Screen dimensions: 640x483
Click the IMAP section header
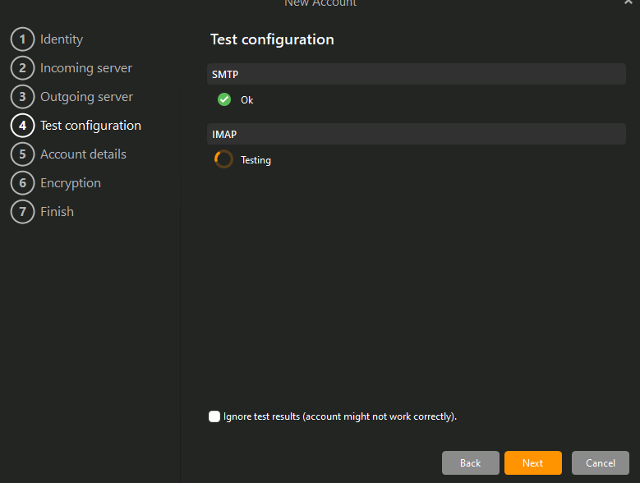tap(417, 134)
